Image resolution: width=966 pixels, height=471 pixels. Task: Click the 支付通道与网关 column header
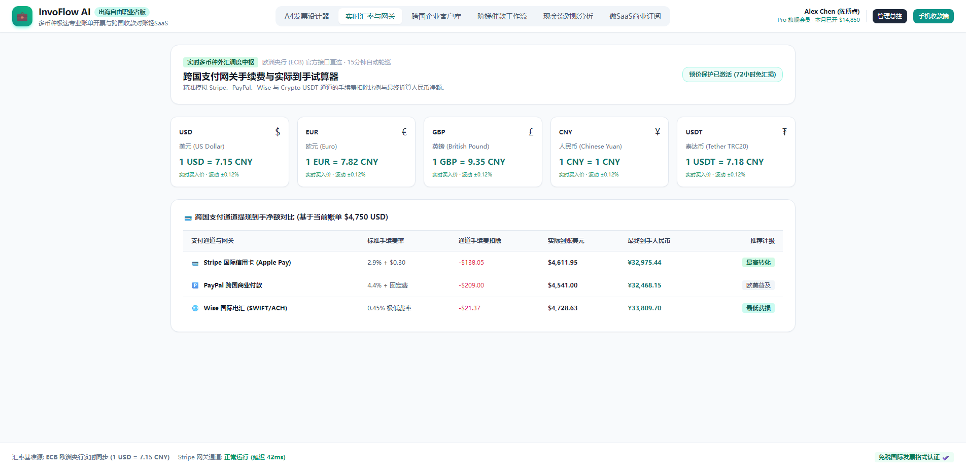pyautogui.click(x=213, y=241)
